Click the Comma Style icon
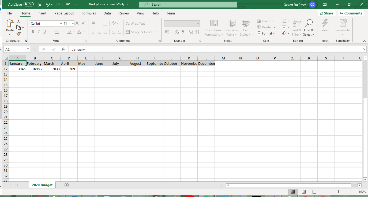Screen dimensions: 368x197 pyautogui.click(x=183, y=32)
